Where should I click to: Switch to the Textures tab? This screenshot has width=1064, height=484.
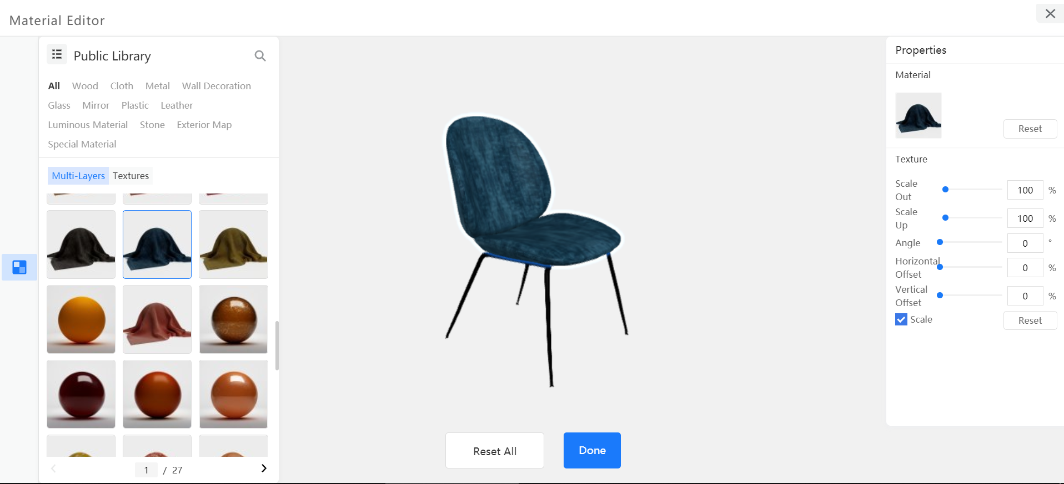click(131, 176)
